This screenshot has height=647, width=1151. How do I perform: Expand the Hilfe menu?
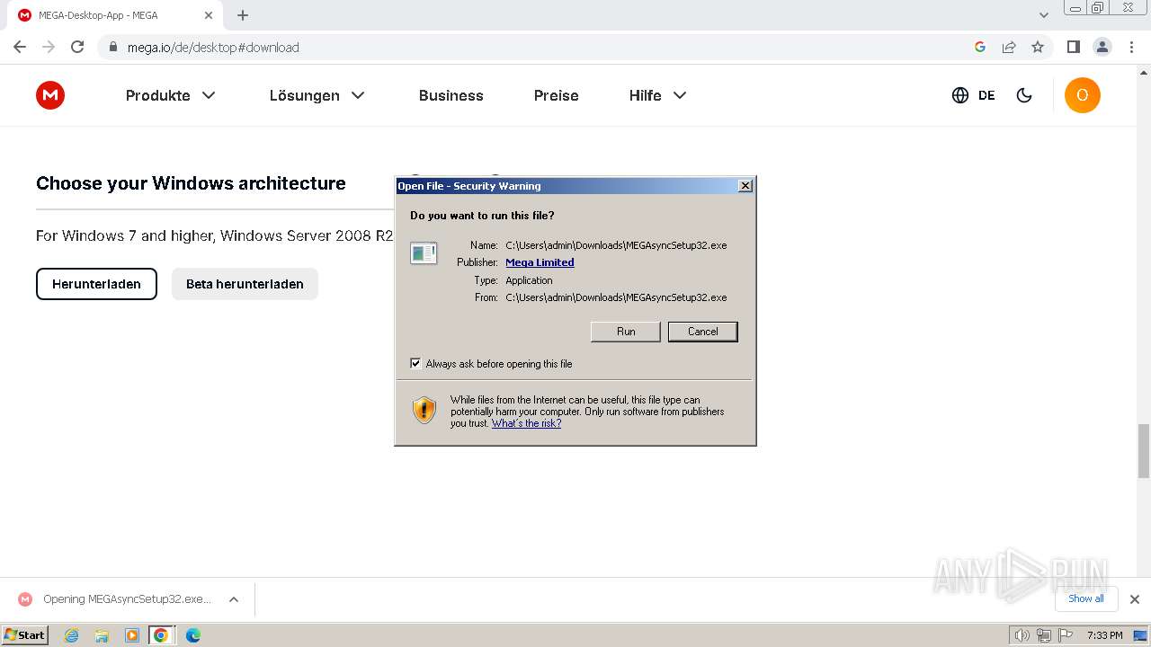coord(658,95)
